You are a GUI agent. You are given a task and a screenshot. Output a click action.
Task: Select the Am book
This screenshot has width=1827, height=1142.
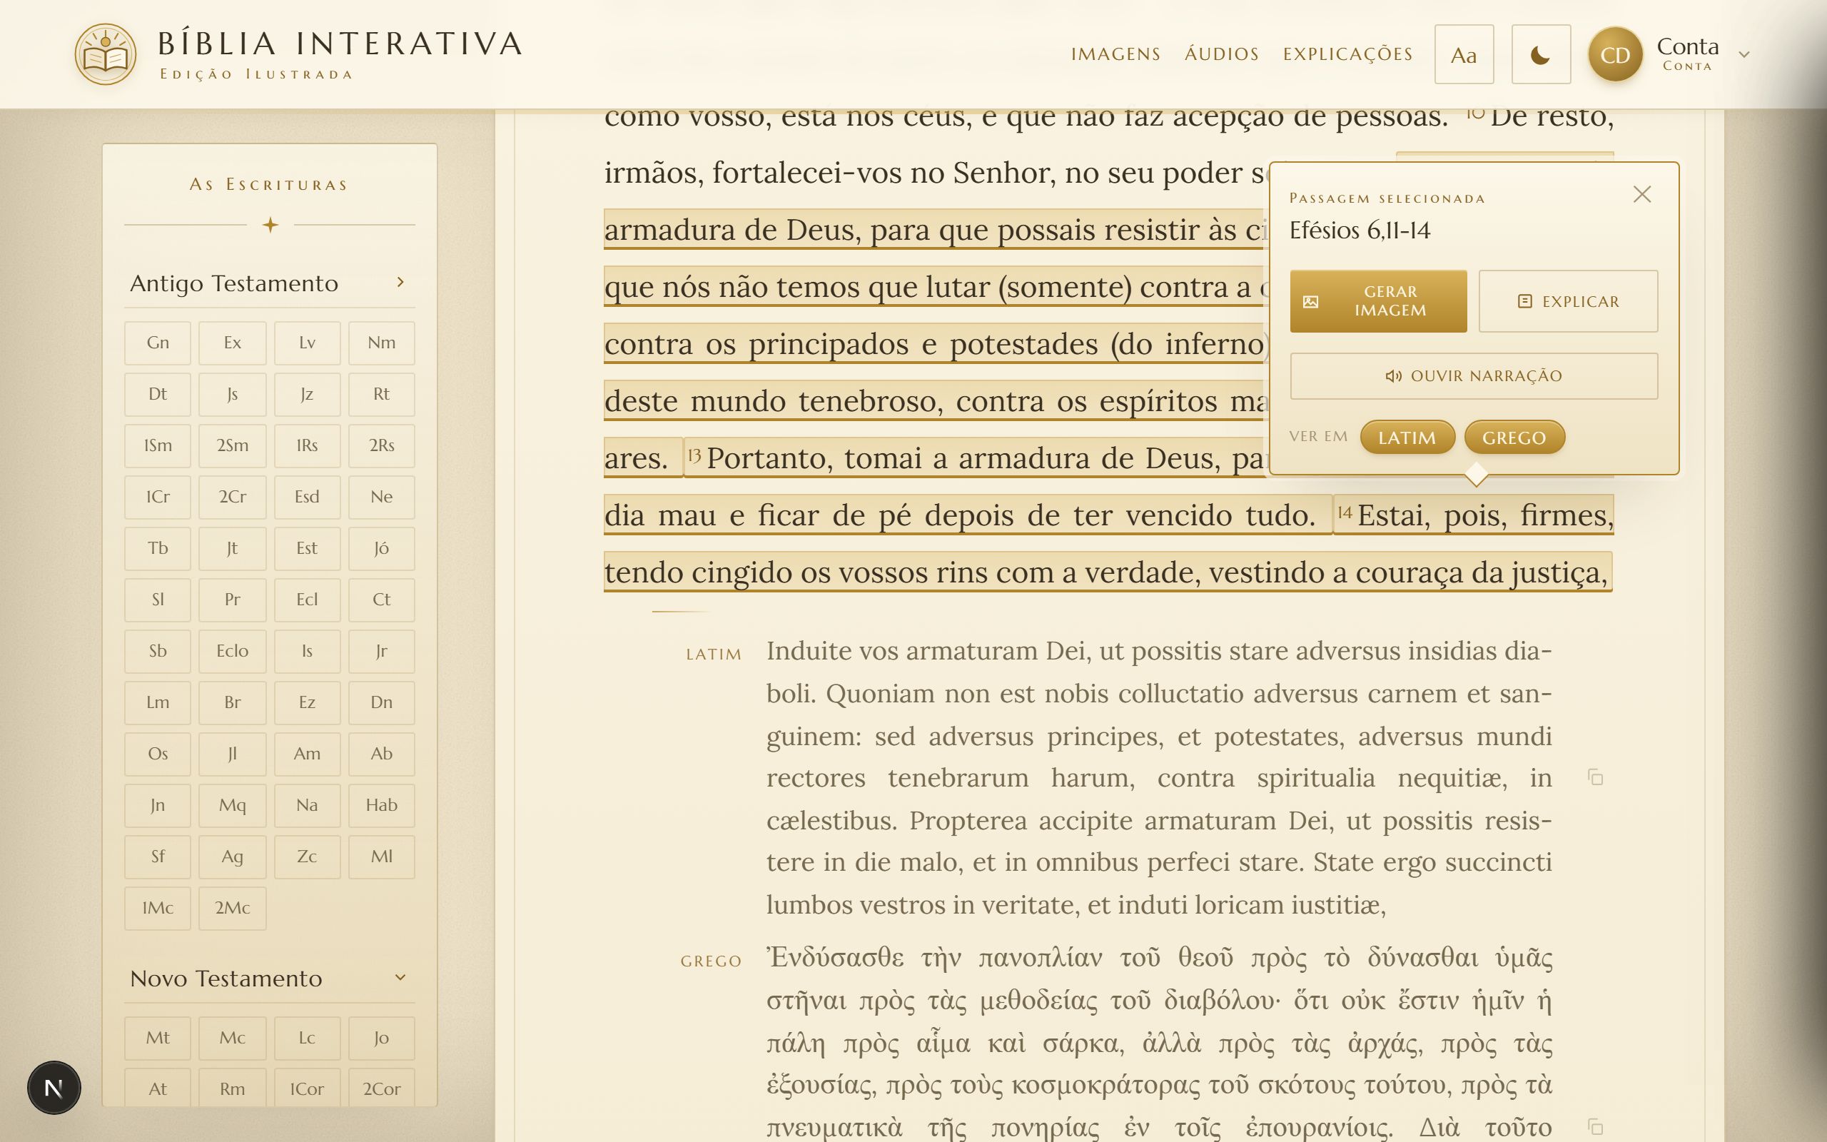point(308,754)
